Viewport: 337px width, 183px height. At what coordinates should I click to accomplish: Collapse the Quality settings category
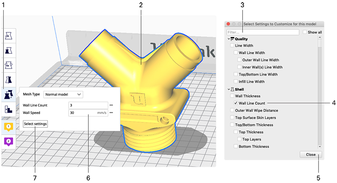tap(228, 39)
